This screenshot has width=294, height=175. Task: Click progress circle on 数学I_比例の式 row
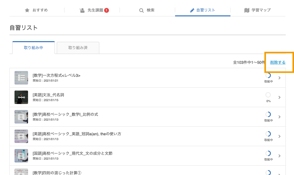[x=268, y=114]
